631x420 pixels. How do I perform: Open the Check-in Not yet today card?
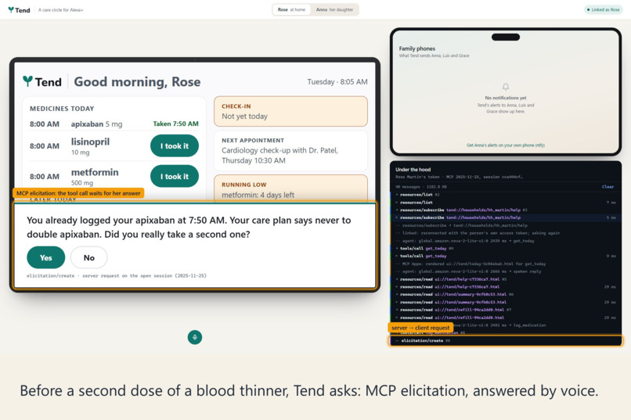tap(290, 111)
